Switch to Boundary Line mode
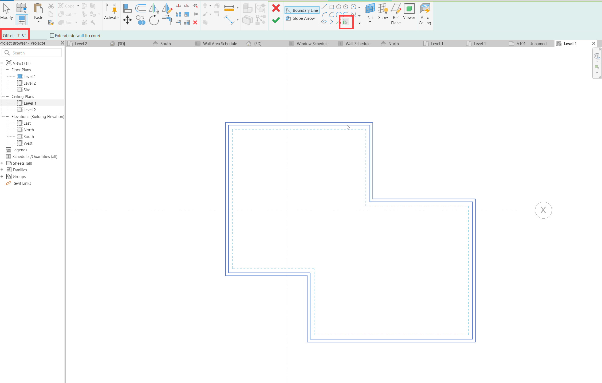Screen dimensions: 602x383 (302, 10)
